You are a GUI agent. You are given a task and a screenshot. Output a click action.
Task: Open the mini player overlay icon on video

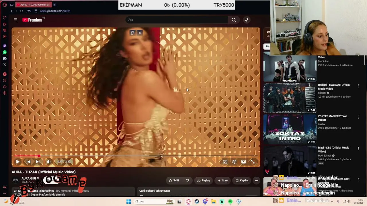[x=132, y=33]
